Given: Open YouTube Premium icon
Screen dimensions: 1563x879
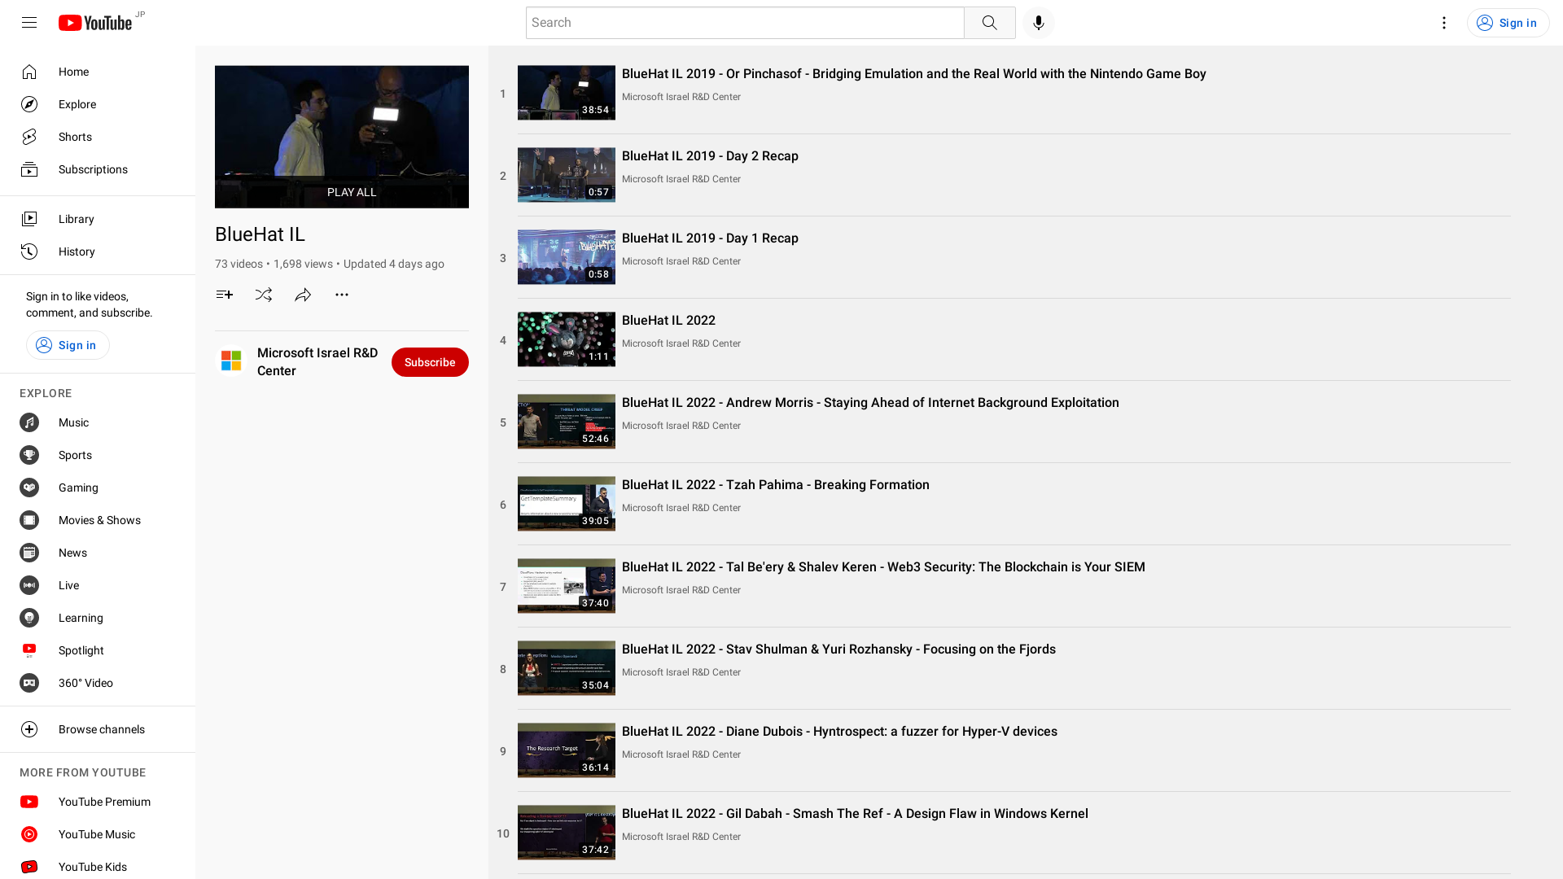Looking at the screenshot, I should coord(29,802).
